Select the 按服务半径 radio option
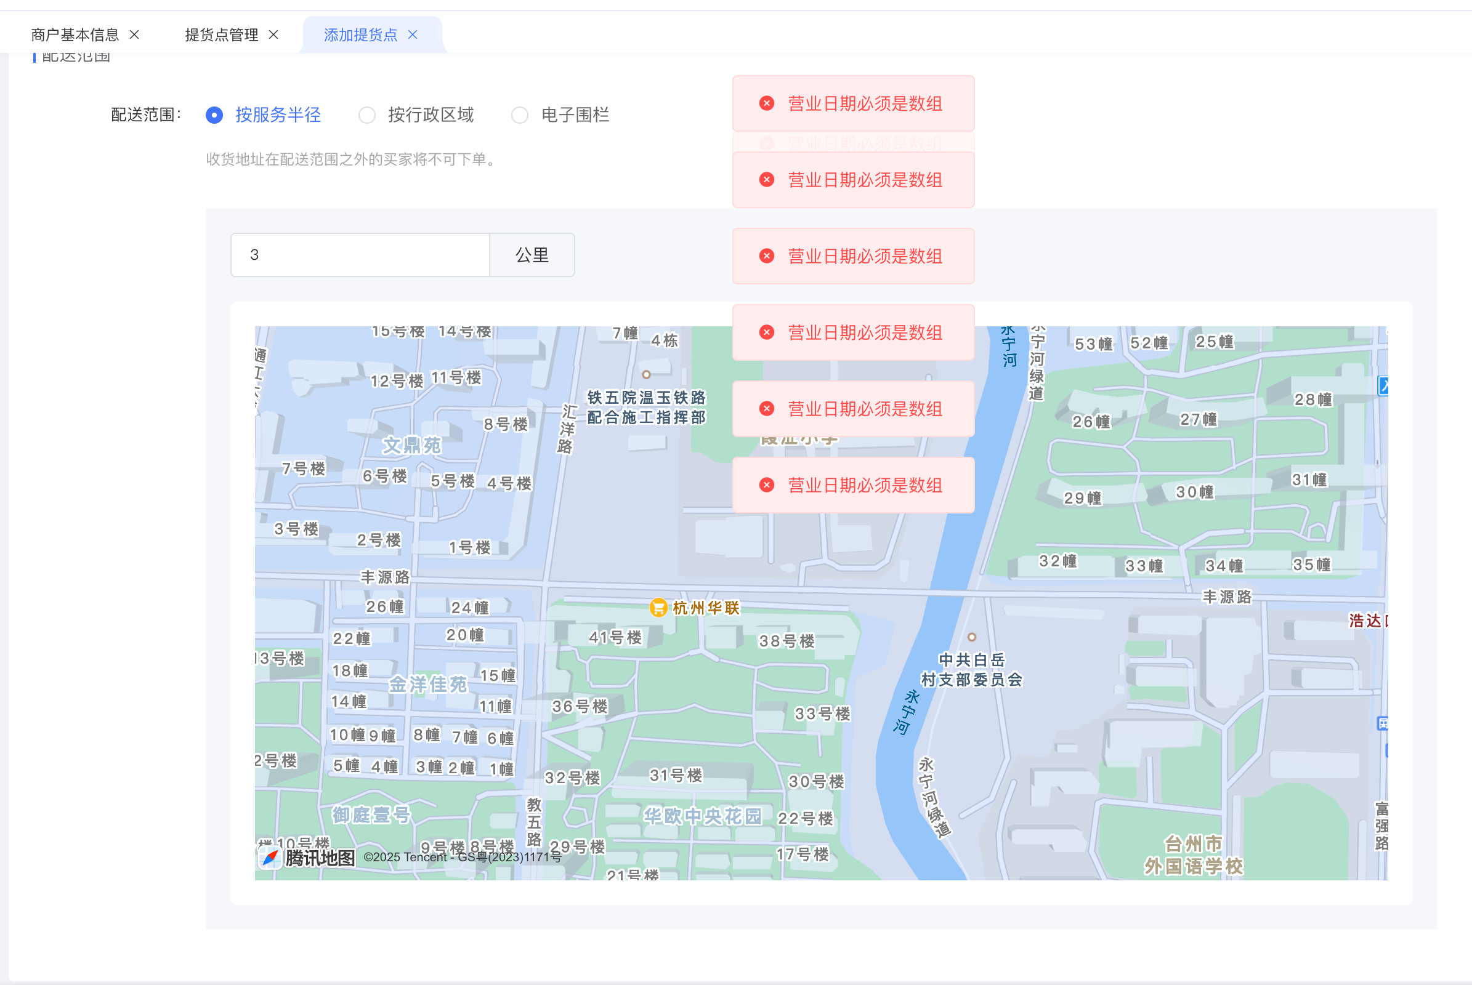 (214, 115)
